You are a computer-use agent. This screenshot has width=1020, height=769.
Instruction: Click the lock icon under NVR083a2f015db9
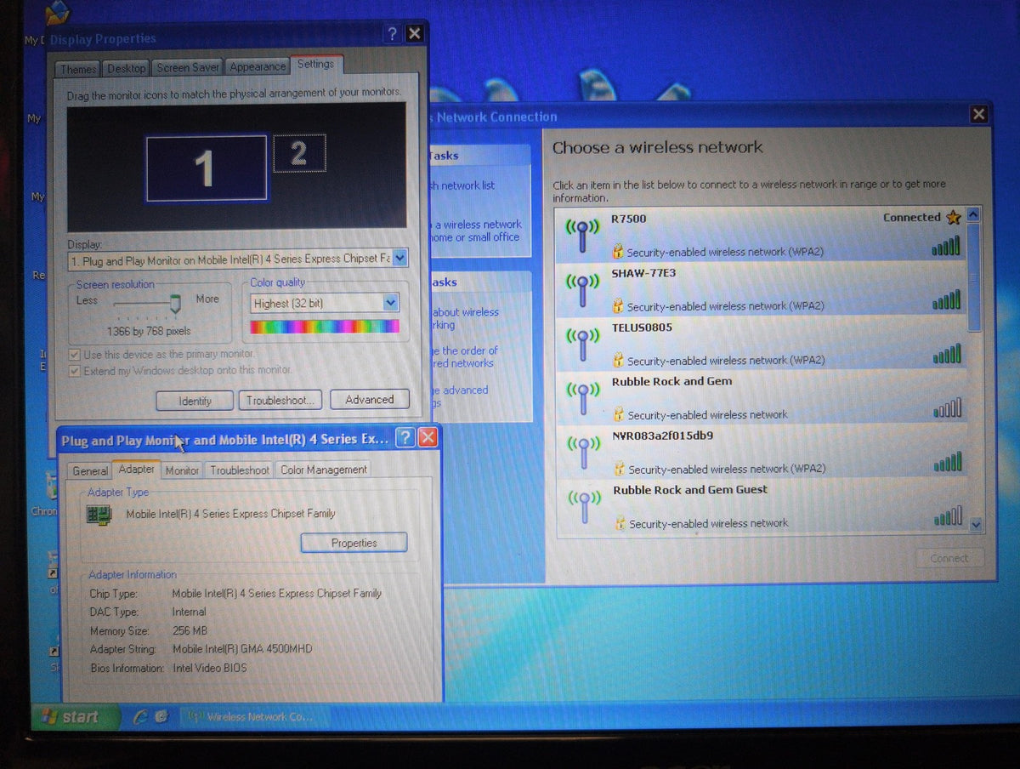coord(620,469)
